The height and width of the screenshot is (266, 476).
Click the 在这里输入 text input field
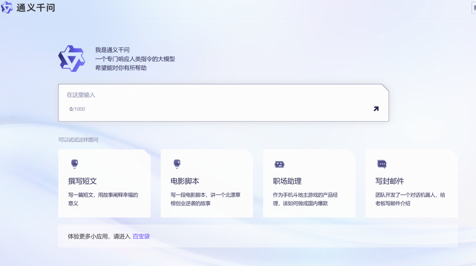(x=176, y=95)
